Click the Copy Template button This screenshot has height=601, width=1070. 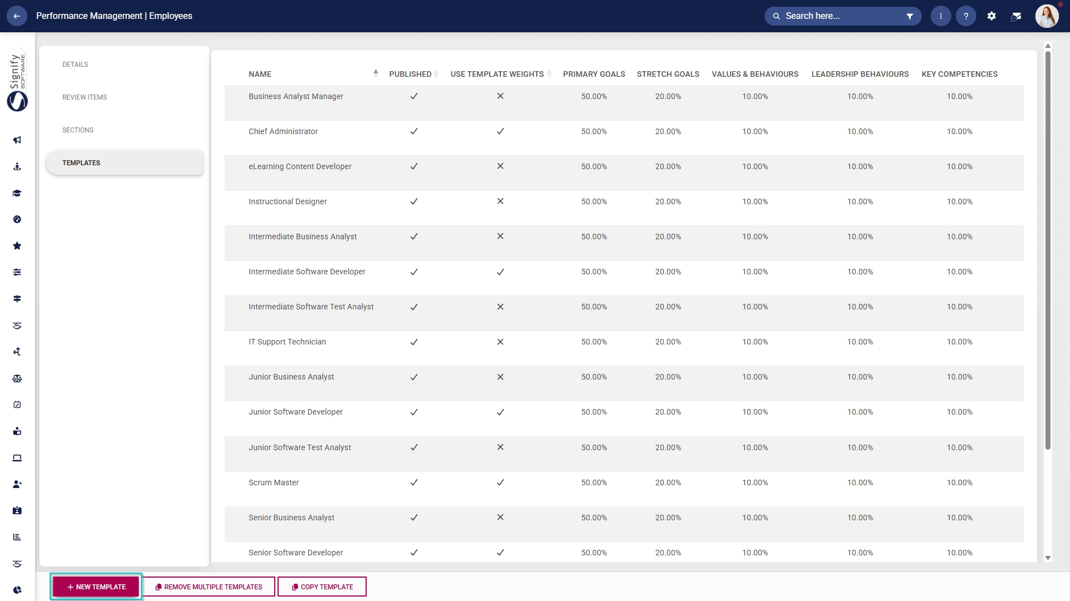coord(322,587)
